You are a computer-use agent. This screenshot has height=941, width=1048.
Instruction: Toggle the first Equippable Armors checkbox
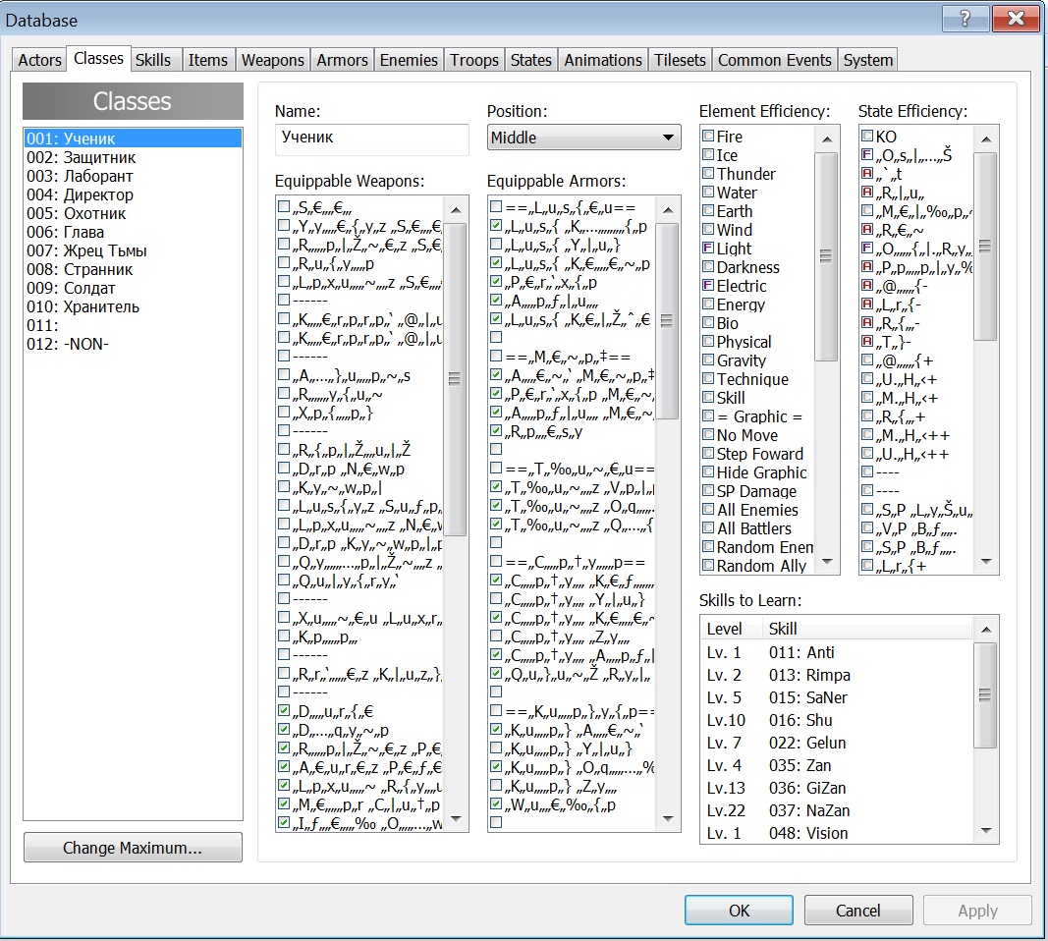click(496, 206)
